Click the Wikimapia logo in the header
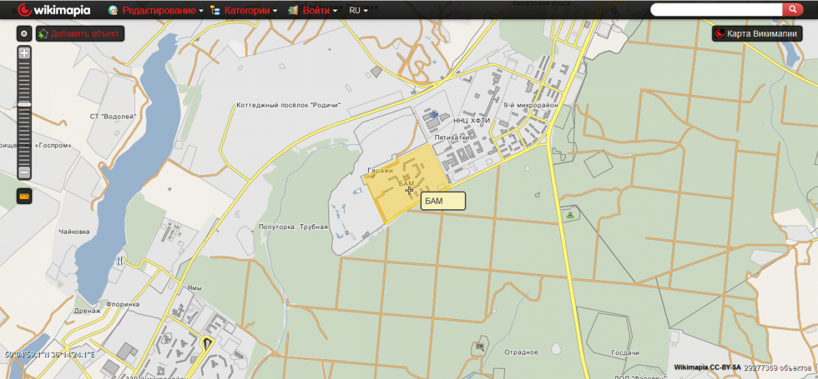The height and width of the screenshot is (379, 818). coord(55,10)
